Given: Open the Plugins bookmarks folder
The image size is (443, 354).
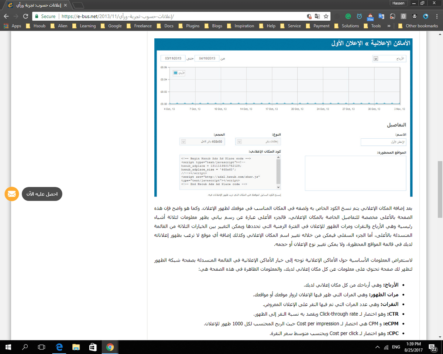Looking at the screenshot, I should (x=189, y=26).
